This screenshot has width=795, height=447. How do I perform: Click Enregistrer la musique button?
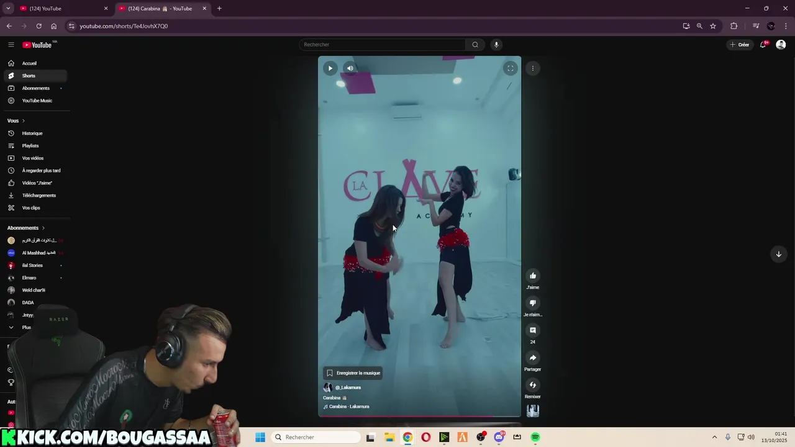pyautogui.click(x=353, y=373)
